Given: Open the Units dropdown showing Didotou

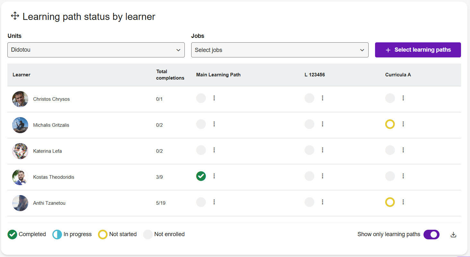Looking at the screenshot, I should [x=96, y=50].
